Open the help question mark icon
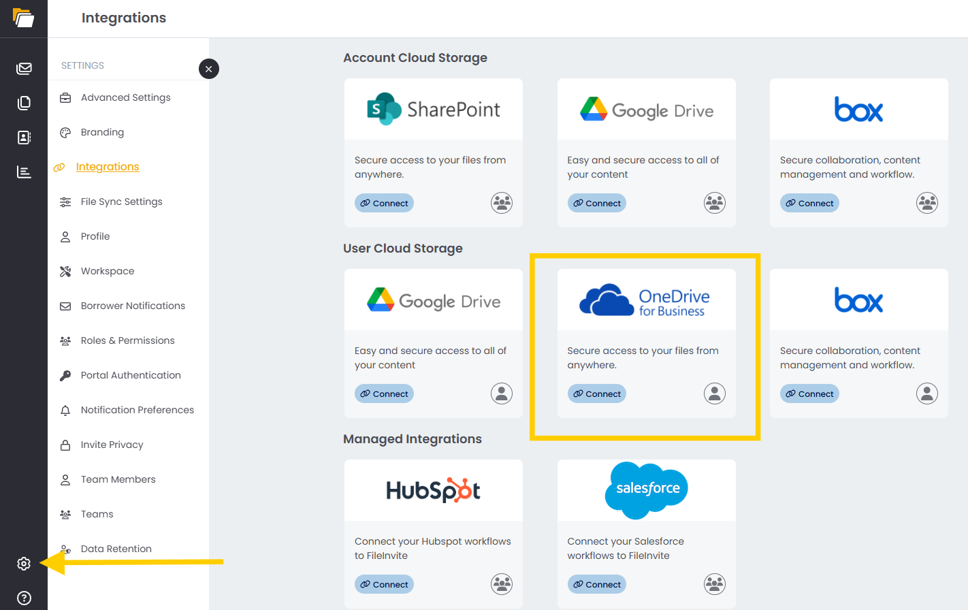Viewport: 968px width, 610px height. pos(24,598)
